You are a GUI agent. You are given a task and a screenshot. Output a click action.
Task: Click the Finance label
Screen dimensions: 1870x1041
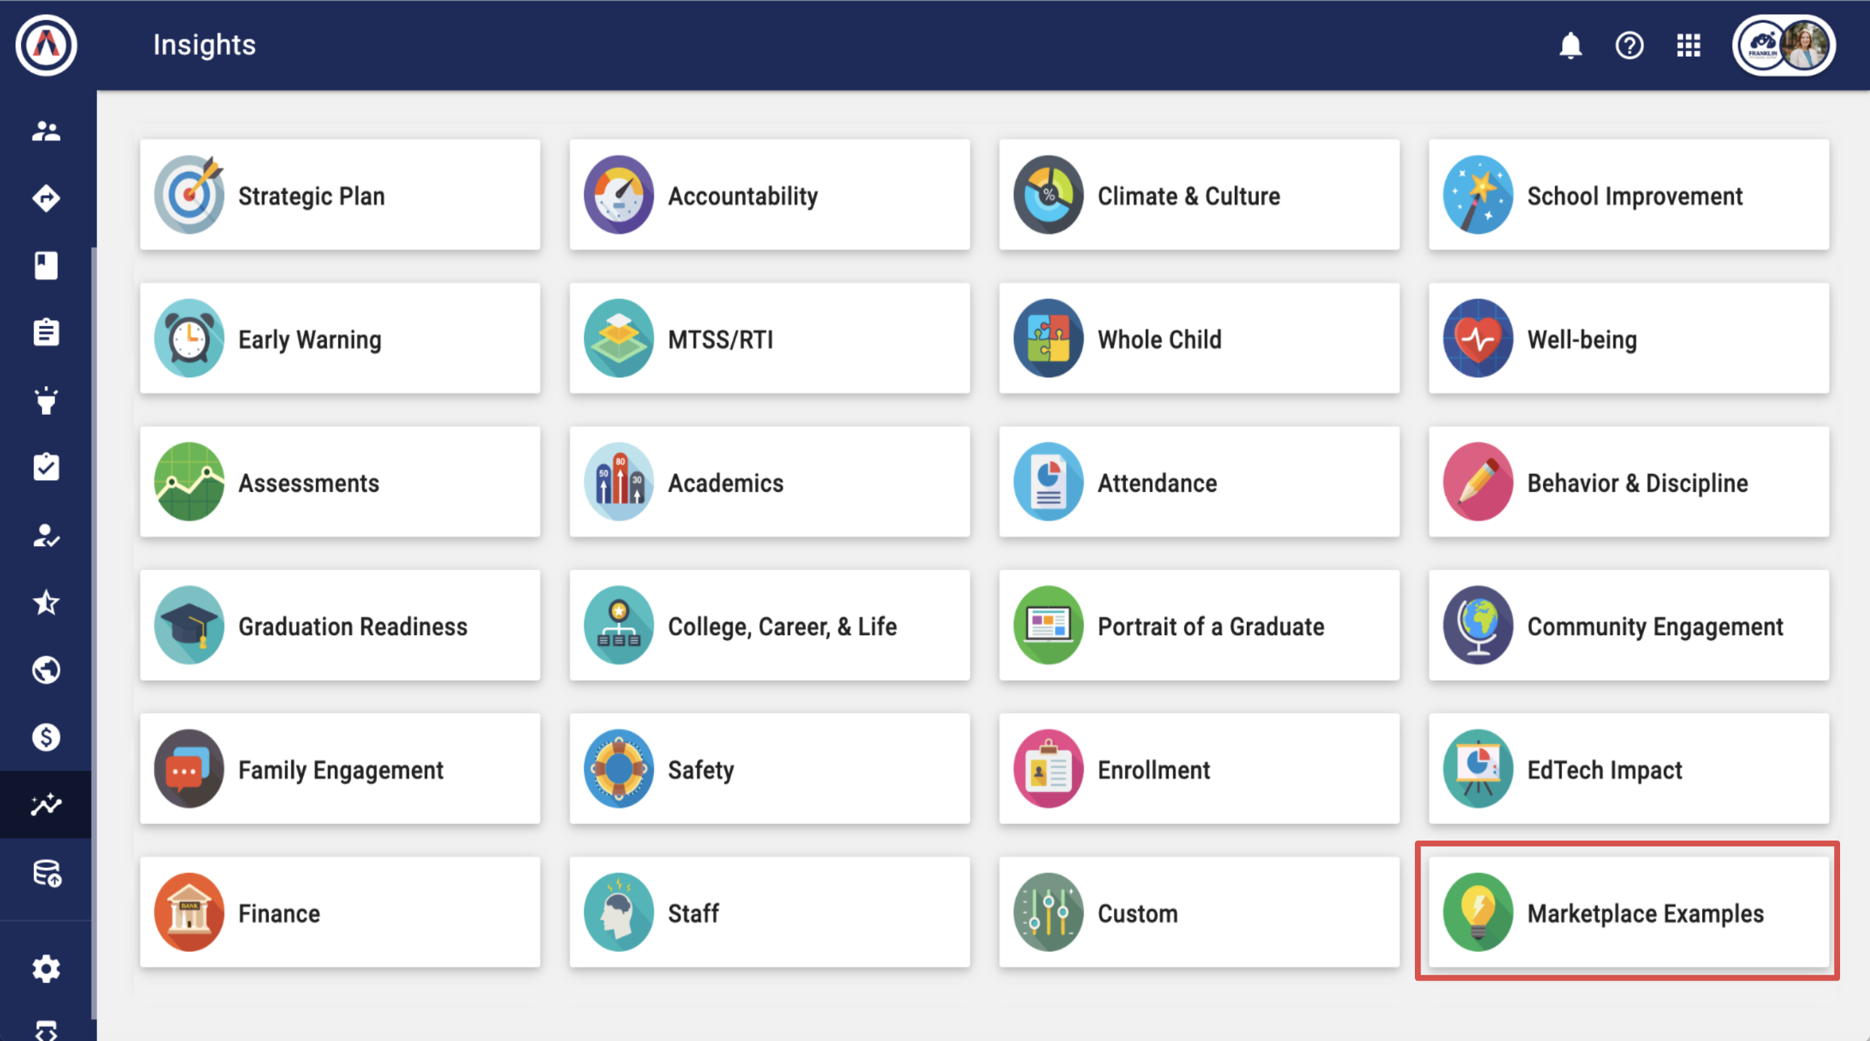click(x=279, y=913)
